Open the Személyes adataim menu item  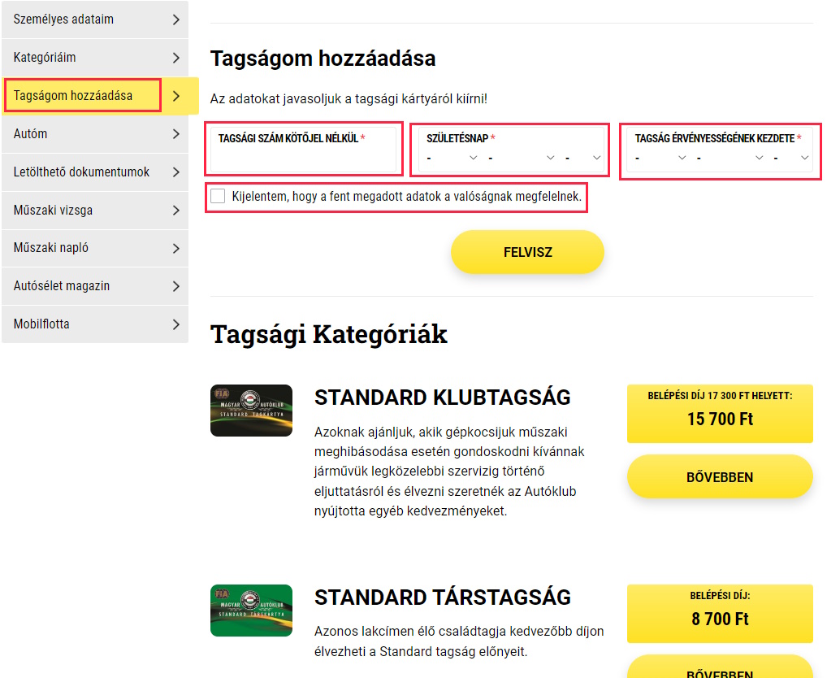[95, 20]
